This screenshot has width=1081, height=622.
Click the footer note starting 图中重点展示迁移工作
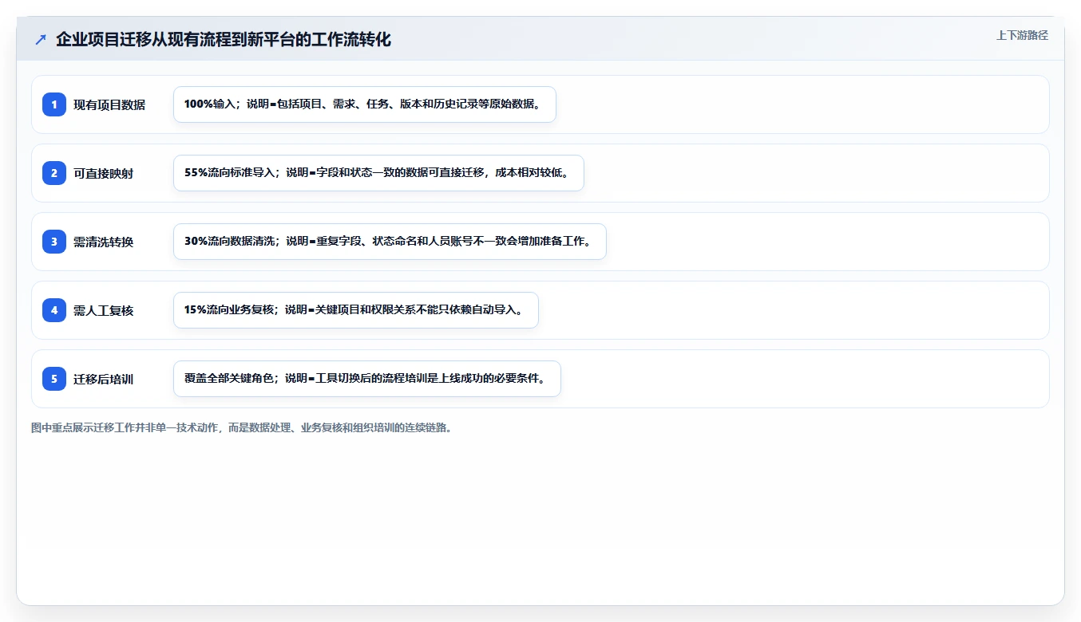[x=244, y=427]
